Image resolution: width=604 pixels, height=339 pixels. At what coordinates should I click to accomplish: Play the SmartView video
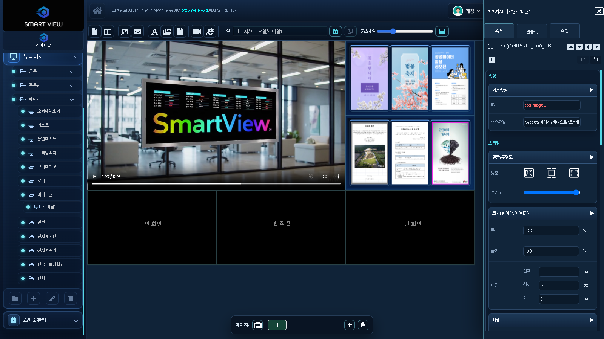(94, 176)
